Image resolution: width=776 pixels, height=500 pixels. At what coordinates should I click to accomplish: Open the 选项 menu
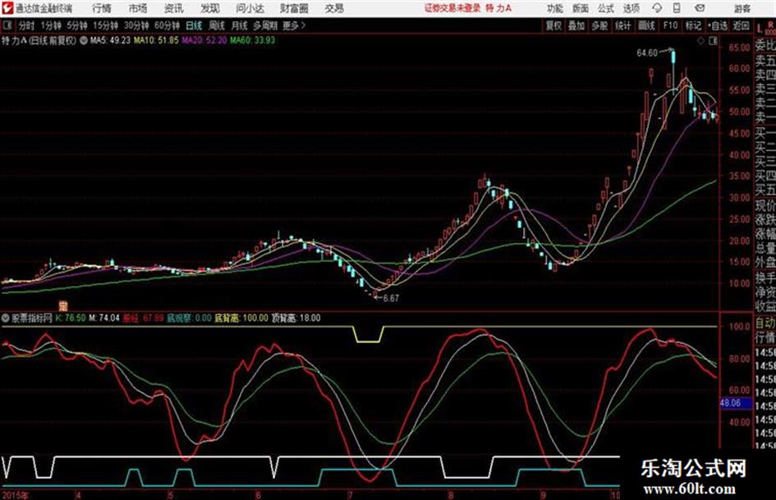pyautogui.click(x=631, y=8)
